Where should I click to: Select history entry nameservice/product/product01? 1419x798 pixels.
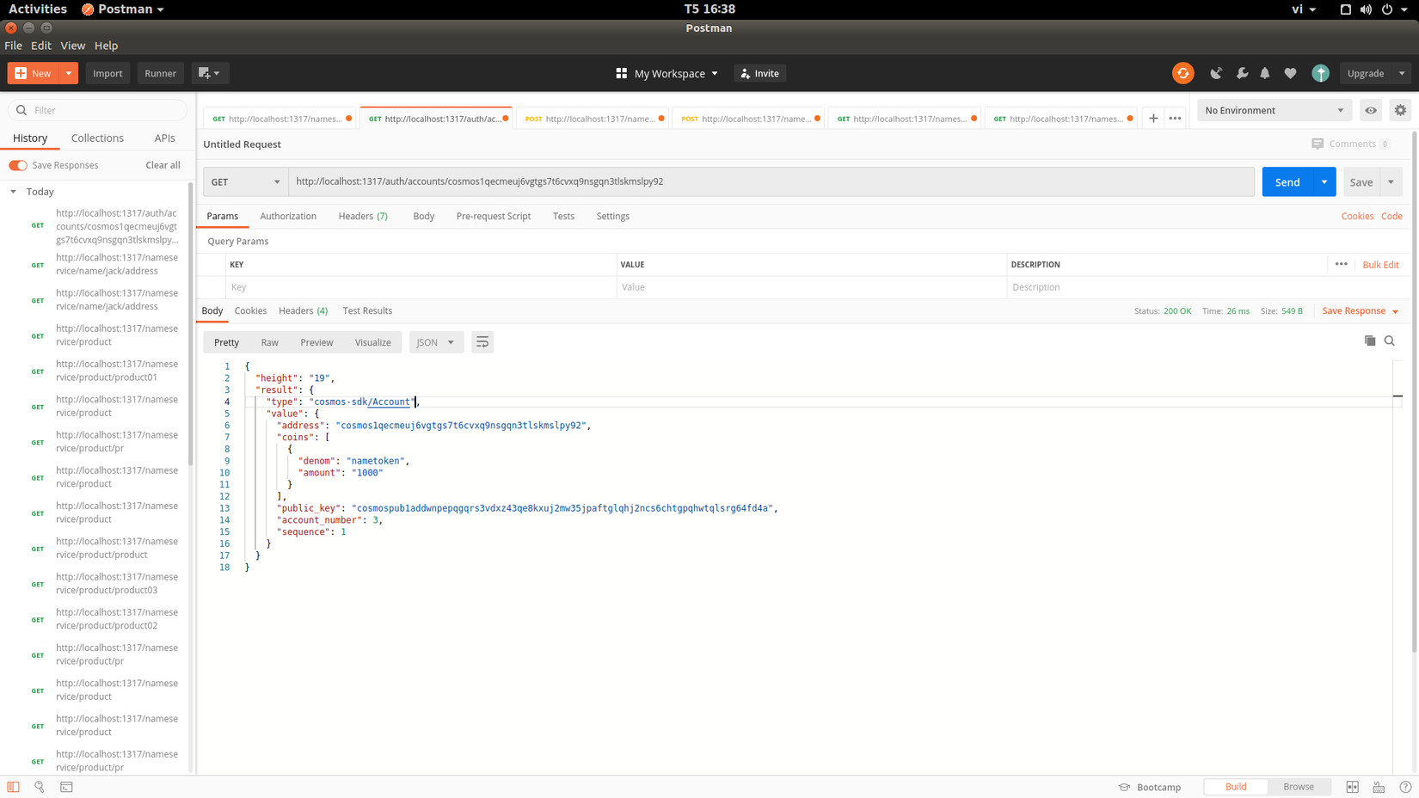(117, 371)
